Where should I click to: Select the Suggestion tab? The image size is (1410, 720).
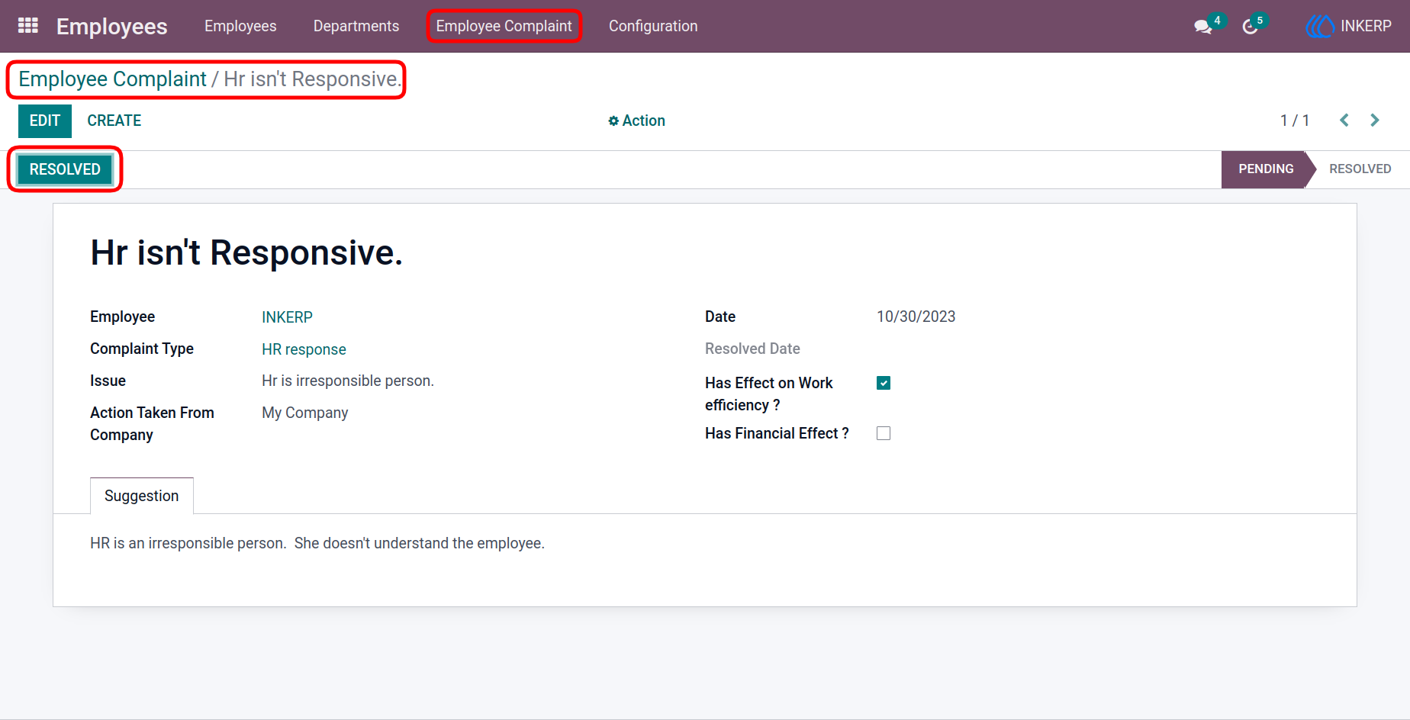(x=142, y=496)
